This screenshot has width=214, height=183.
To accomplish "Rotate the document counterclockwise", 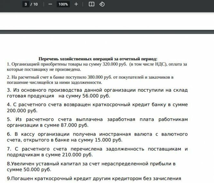I will coord(102,4).
